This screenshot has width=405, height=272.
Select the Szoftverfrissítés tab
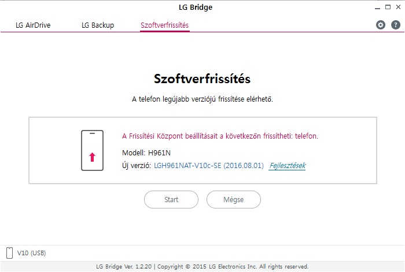coord(164,25)
